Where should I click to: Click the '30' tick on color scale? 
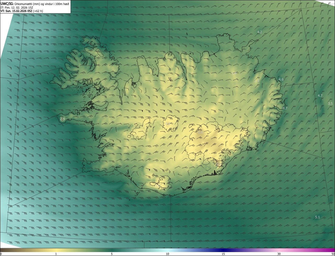tap(279, 254)
